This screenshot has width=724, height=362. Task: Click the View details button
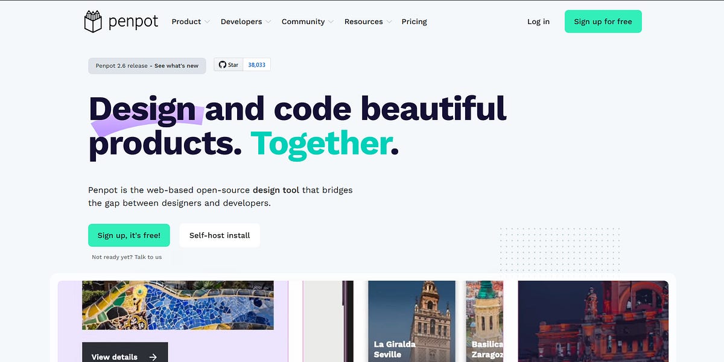[x=125, y=352]
